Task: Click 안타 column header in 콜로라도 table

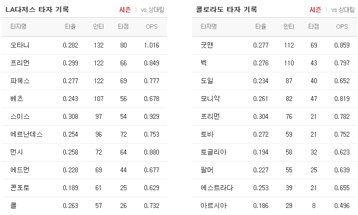Action: click(x=289, y=26)
